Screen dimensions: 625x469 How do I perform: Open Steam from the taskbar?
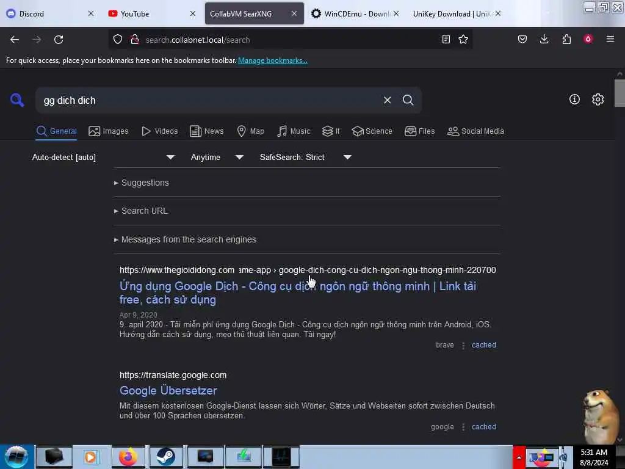pos(165,457)
